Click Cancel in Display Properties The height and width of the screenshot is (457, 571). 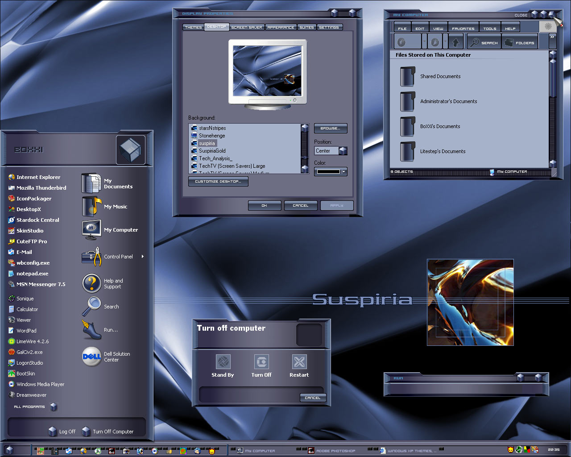click(301, 206)
